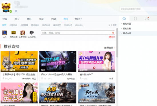Click 查看全部 link for recommended streams

109,48
